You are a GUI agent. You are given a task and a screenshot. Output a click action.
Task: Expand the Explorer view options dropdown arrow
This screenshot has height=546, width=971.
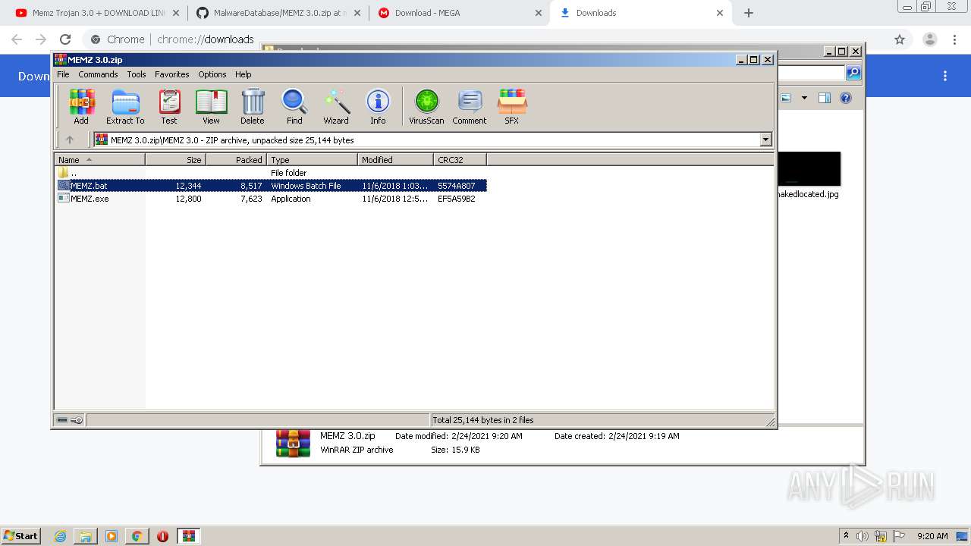[x=804, y=98]
